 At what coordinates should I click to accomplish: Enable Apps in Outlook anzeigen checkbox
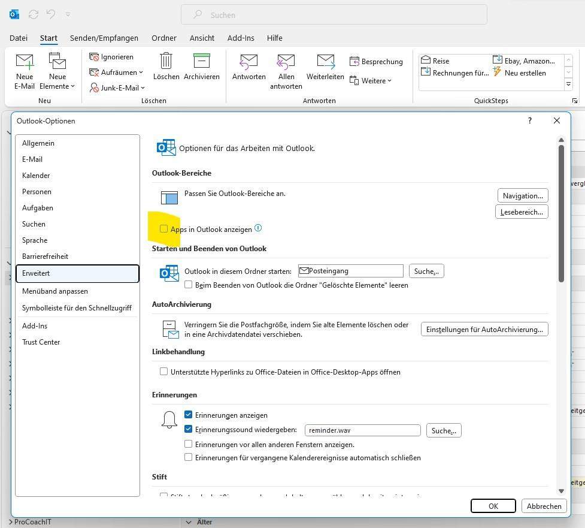[163, 229]
